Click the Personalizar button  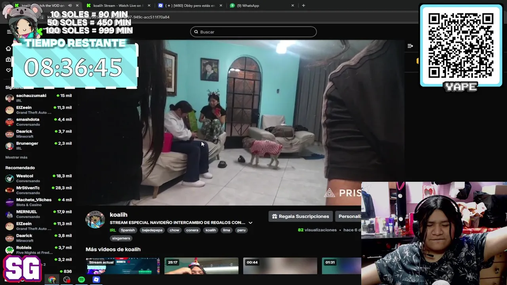[x=349, y=217]
